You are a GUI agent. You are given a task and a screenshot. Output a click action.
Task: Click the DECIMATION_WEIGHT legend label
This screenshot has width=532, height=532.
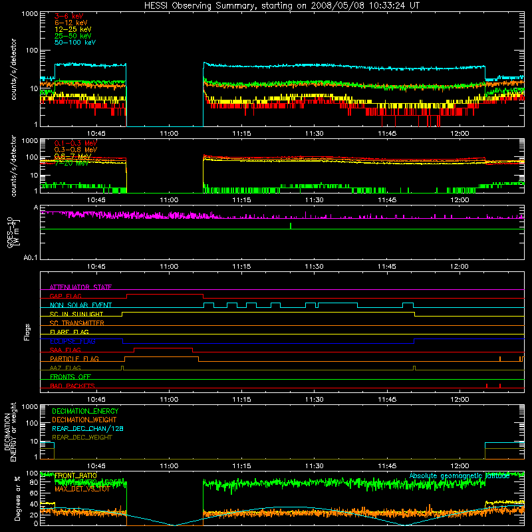pos(84,420)
